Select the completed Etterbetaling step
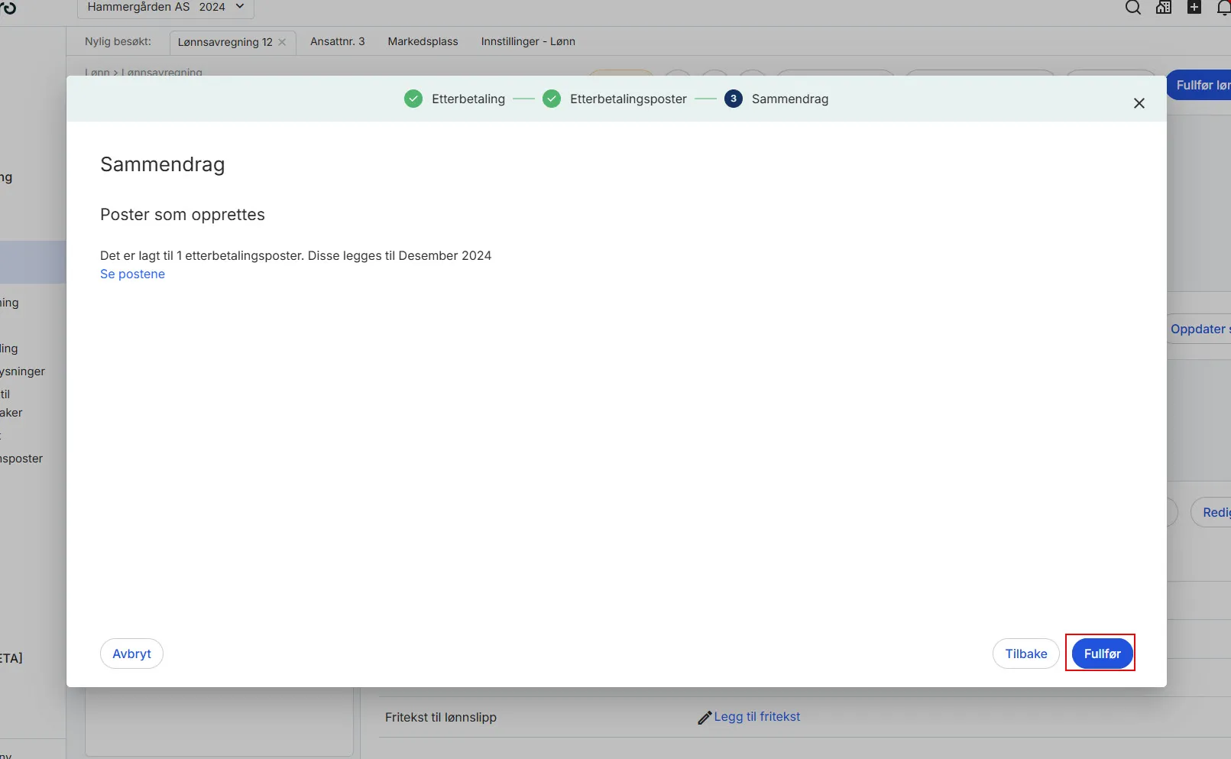The height and width of the screenshot is (759, 1231). (x=455, y=99)
